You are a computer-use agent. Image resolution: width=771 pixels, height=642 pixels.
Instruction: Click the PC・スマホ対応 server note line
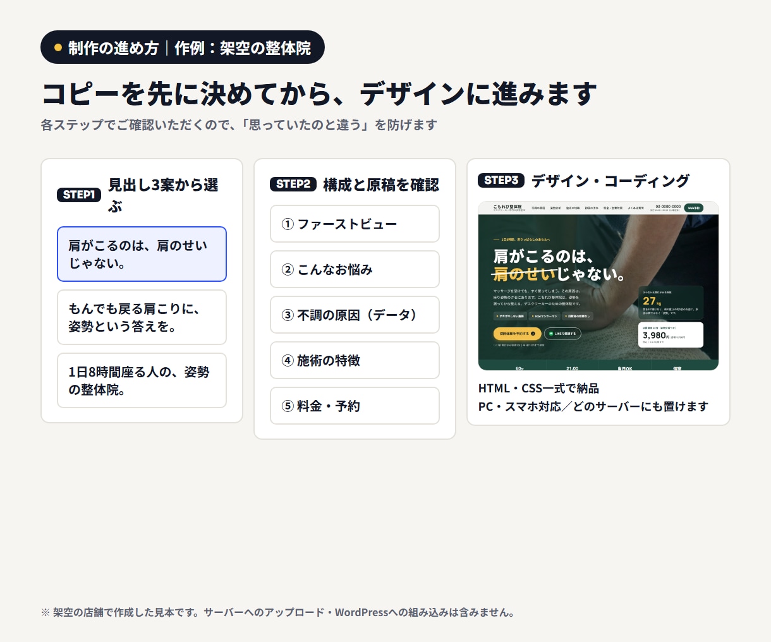click(x=593, y=406)
